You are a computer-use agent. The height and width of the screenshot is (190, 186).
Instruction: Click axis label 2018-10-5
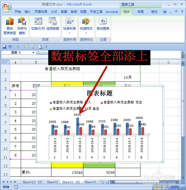(105, 145)
